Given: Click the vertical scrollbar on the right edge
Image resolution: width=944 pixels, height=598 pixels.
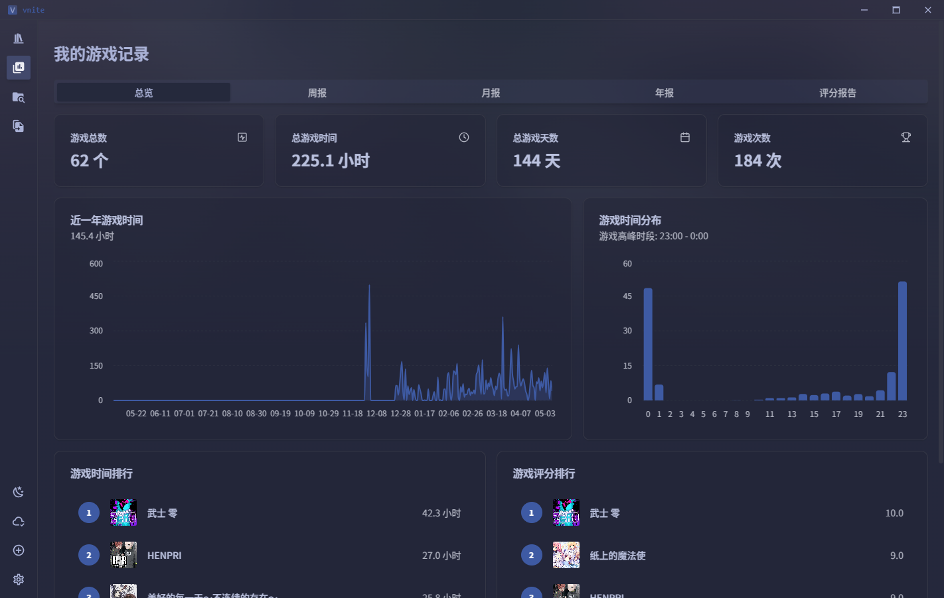Looking at the screenshot, I should [x=941, y=242].
